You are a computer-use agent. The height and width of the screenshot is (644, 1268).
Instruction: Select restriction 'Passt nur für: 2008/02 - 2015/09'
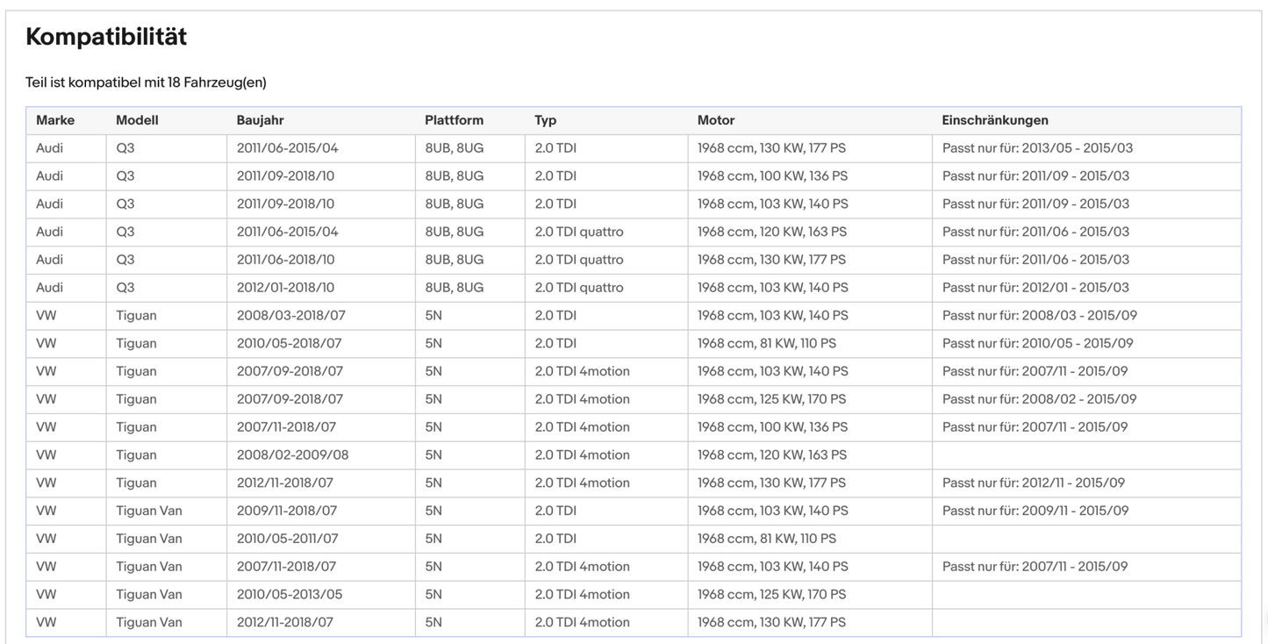coord(1039,399)
